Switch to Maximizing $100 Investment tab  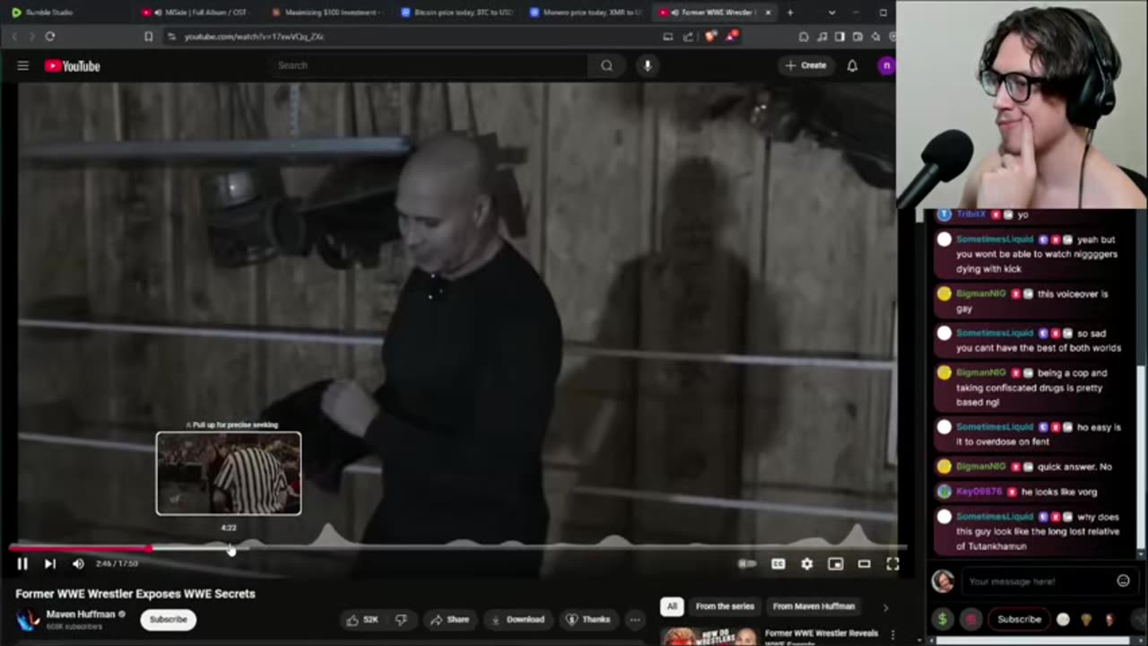coord(327,13)
